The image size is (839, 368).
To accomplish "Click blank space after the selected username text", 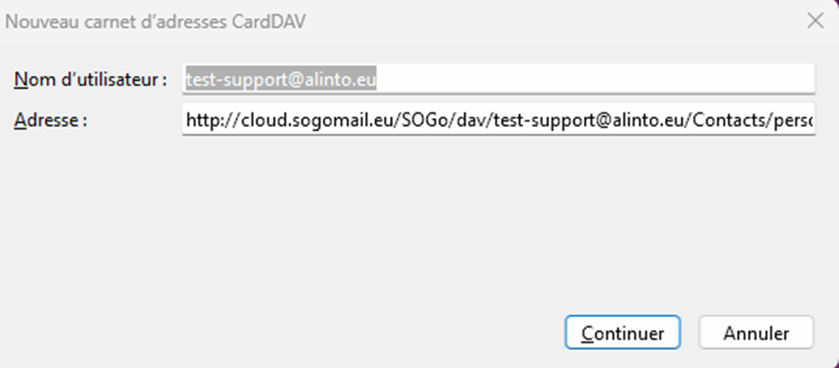I will click(586, 79).
